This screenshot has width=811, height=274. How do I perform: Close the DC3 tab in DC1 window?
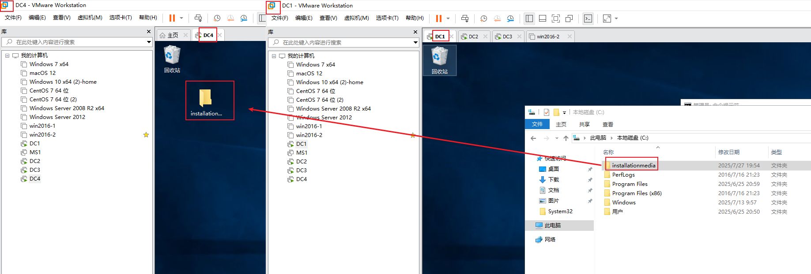[x=519, y=37]
